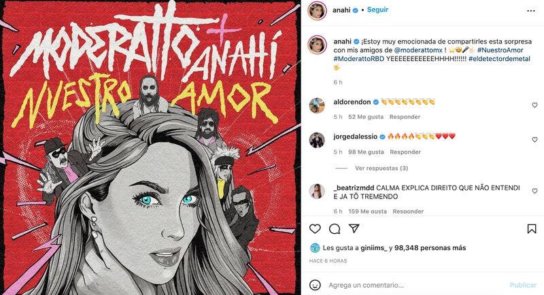This screenshot has width=544, height=295.
Task: Open comments via the speech bubble icon
Action: (x=335, y=229)
